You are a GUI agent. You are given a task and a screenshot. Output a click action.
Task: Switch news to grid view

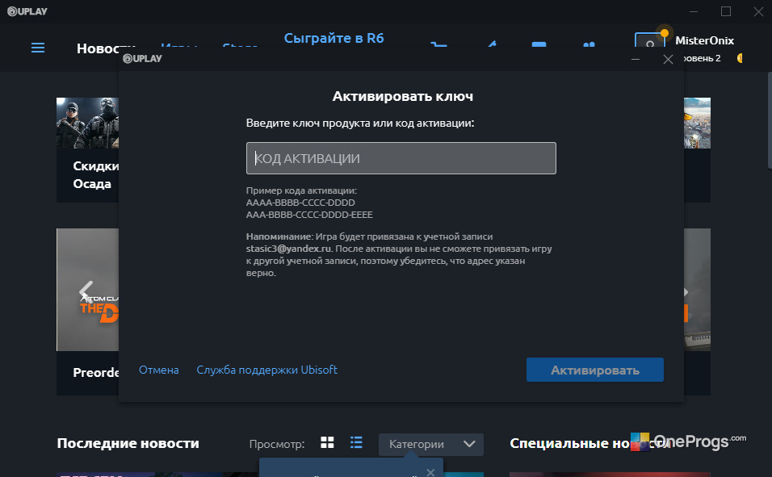pos(327,442)
